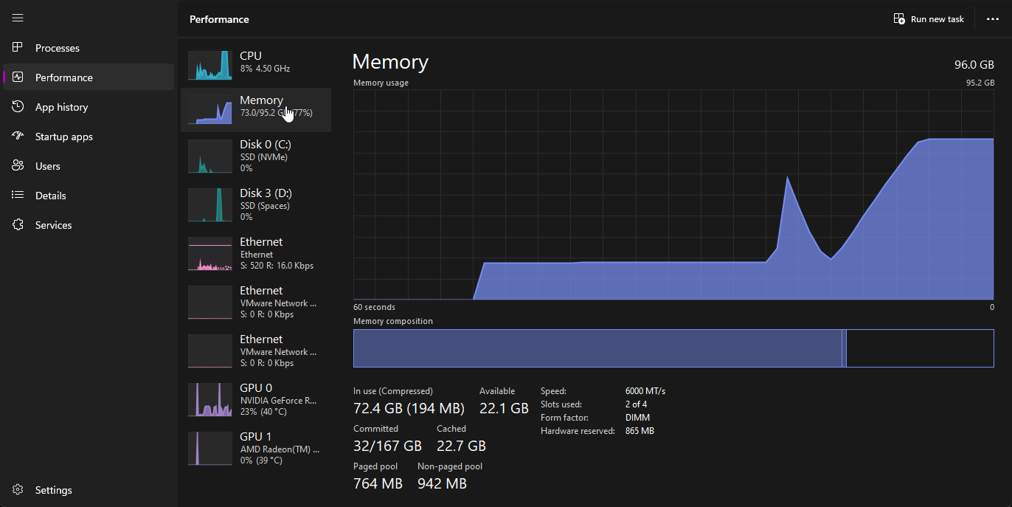The image size is (1012, 507).
Task: Click the 96.0 GB total memory value
Action: click(974, 65)
